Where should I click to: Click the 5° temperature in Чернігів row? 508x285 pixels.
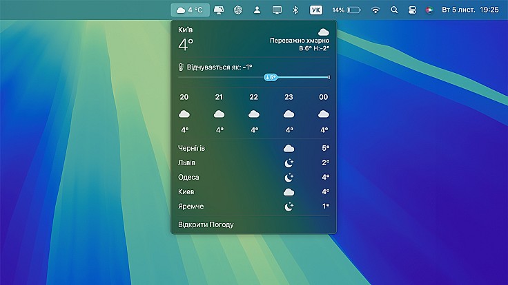tap(326, 148)
